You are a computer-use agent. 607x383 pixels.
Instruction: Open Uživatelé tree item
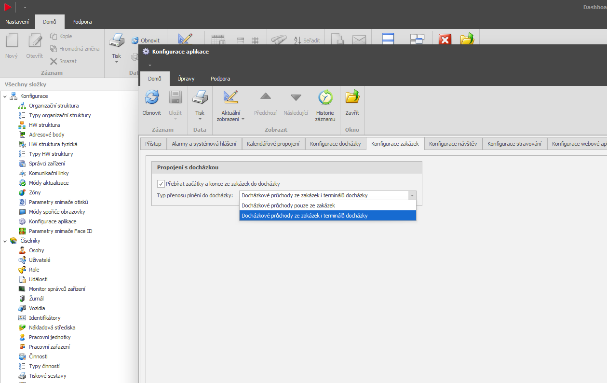(40, 260)
